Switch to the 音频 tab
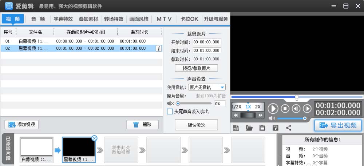Viewport: 364px width, 166px height. [38, 19]
